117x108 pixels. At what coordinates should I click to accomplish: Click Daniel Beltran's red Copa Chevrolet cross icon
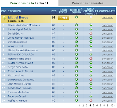tap(91, 33)
